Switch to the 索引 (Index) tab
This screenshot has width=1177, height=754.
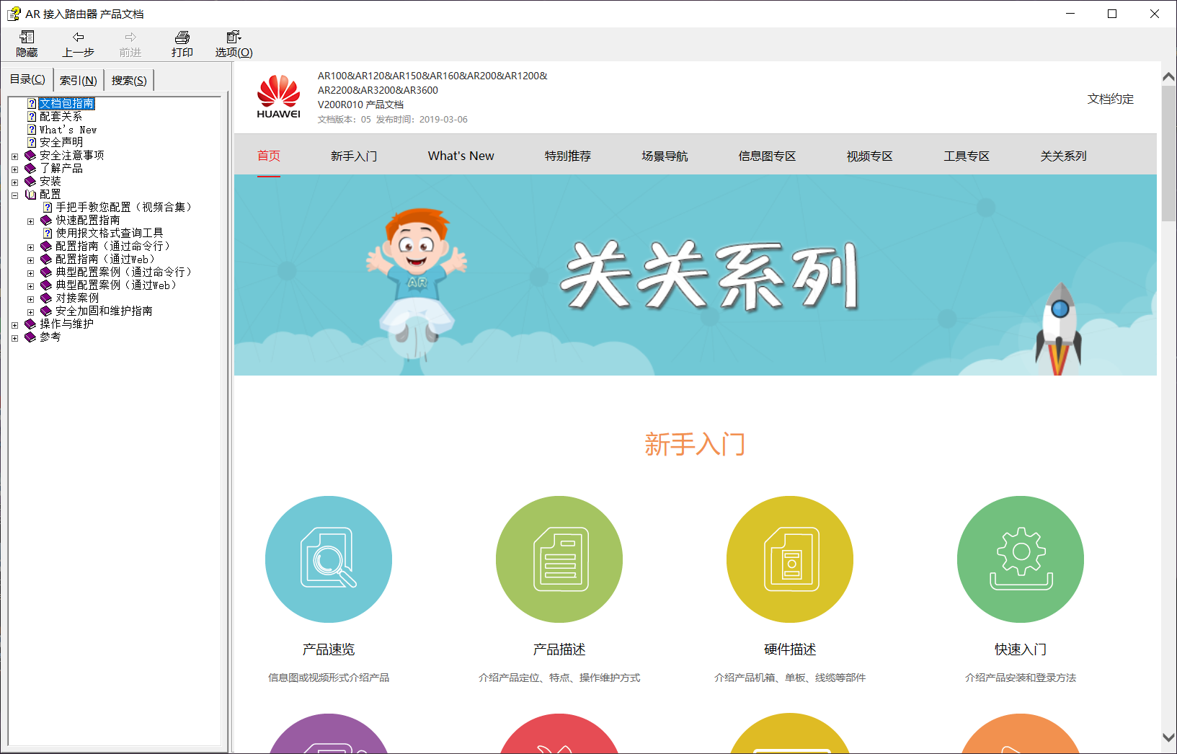tap(79, 80)
